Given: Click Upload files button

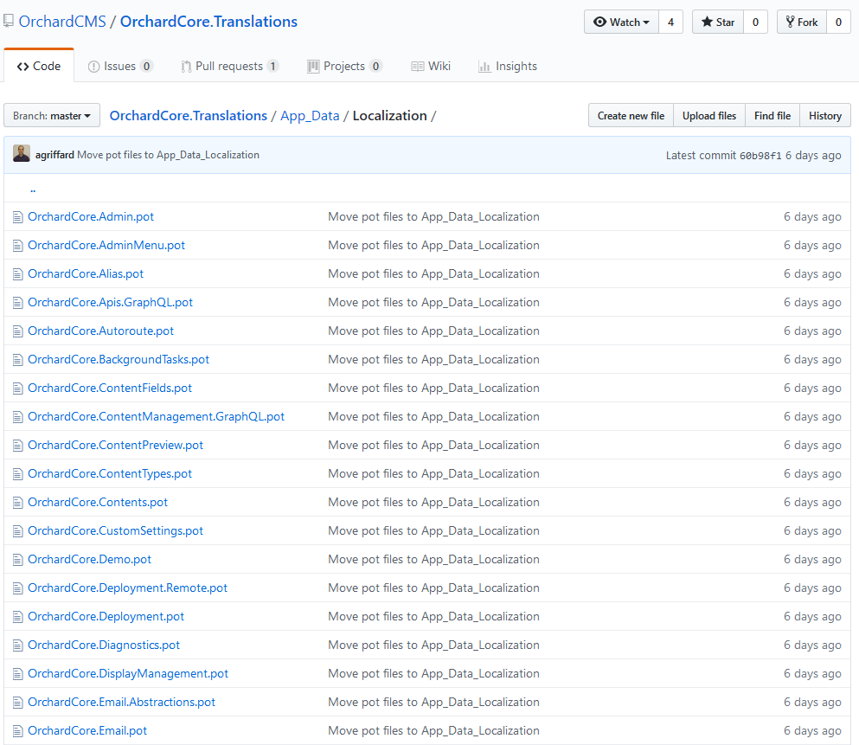Looking at the screenshot, I should coord(708,116).
